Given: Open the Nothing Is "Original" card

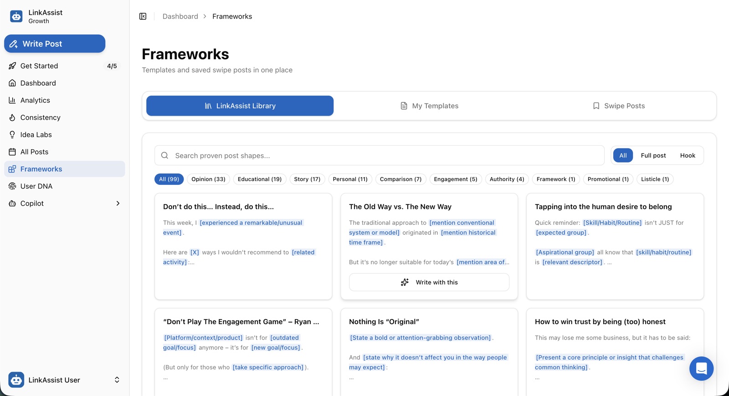Looking at the screenshot, I should 429,352.
